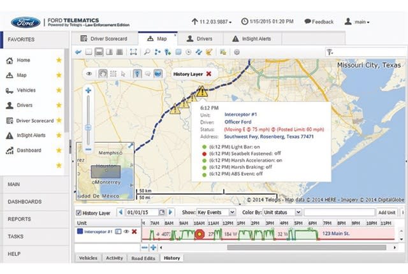Click the back arrow in map toolbar
Image resolution: width=408 pixels, height=274 pixels.
point(78,52)
